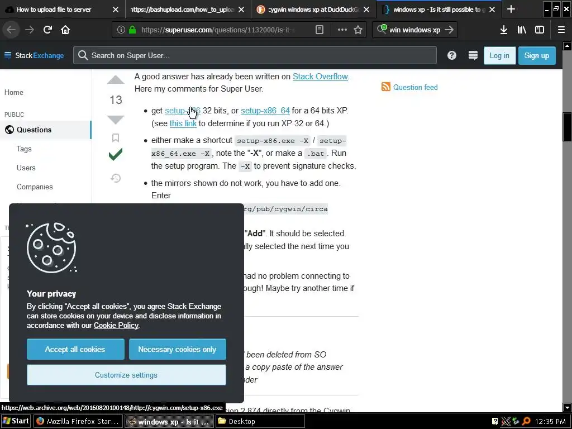Screen dimensions: 572x429
Task: Open the Firefox home page
Action: click(x=65, y=30)
